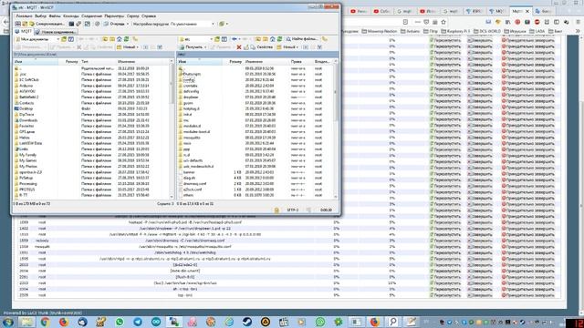Screen dimensions: 584x328
Task: Open the LADA bookmark folder
Action: 537,32
